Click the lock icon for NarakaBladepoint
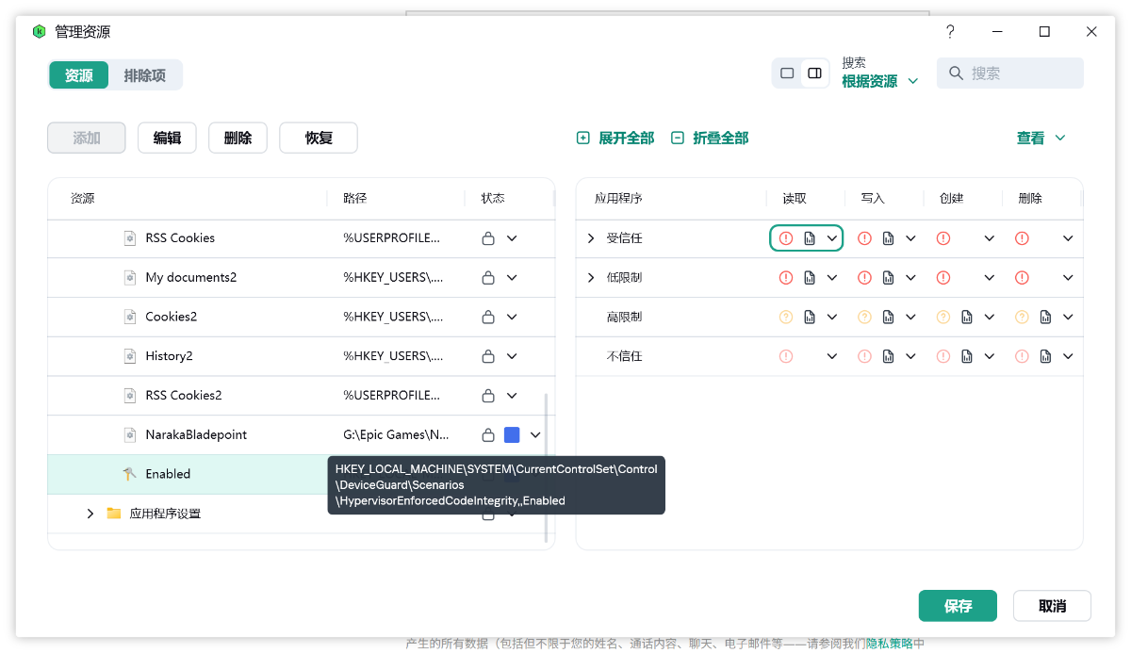Viewport: 1131px width, 653px height. (x=488, y=435)
